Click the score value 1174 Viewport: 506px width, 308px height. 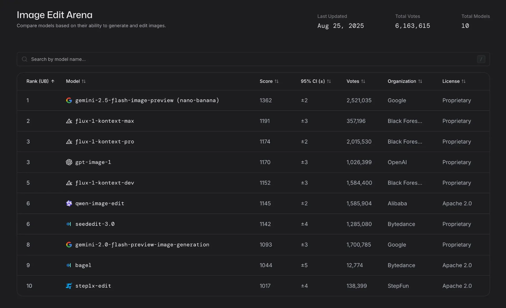point(265,141)
